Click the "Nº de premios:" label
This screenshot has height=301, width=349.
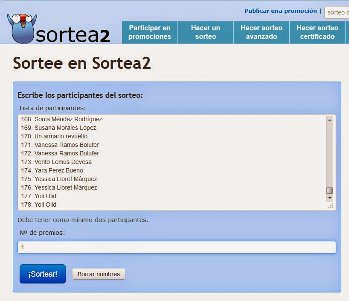click(42, 233)
